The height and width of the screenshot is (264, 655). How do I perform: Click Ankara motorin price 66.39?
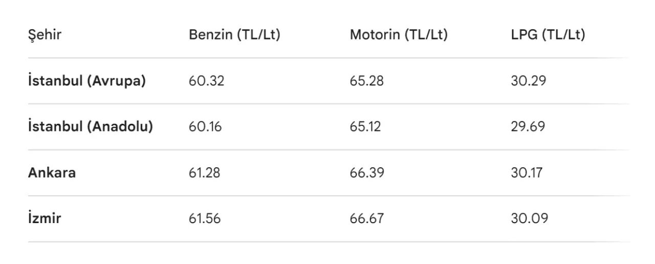(367, 173)
